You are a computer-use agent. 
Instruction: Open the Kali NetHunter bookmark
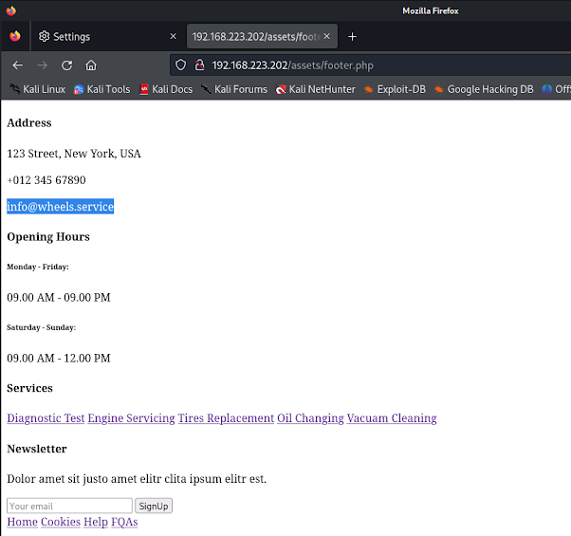pos(316,89)
